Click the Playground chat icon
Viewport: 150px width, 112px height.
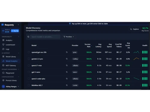(x=3, y=73)
